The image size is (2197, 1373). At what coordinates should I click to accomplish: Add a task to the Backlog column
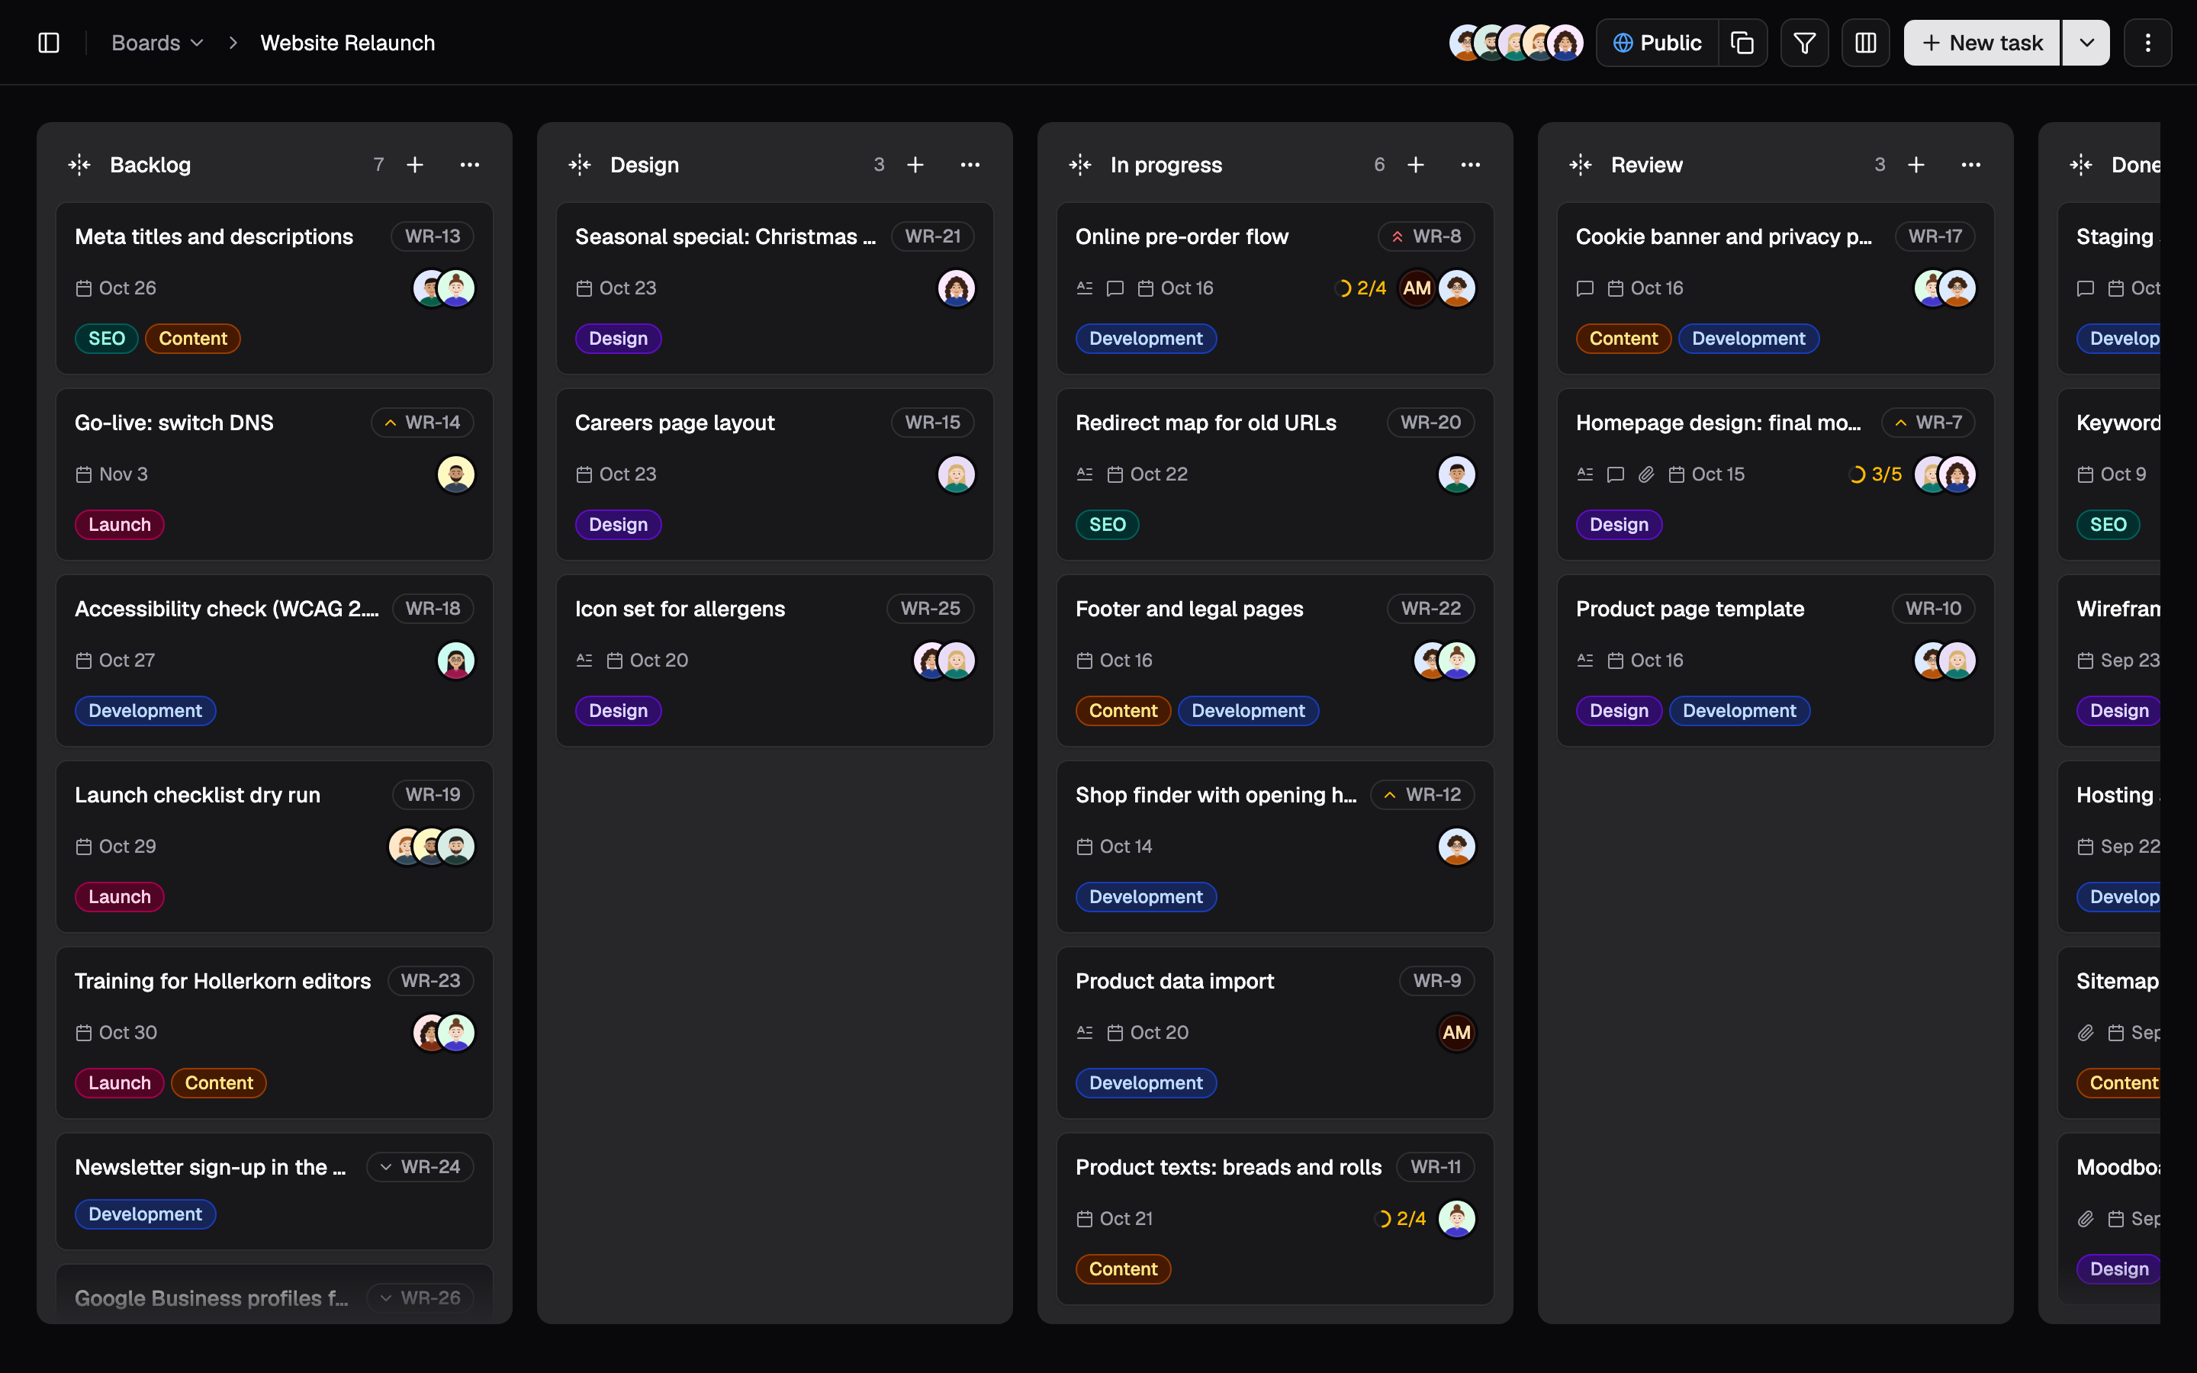tap(415, 164)
